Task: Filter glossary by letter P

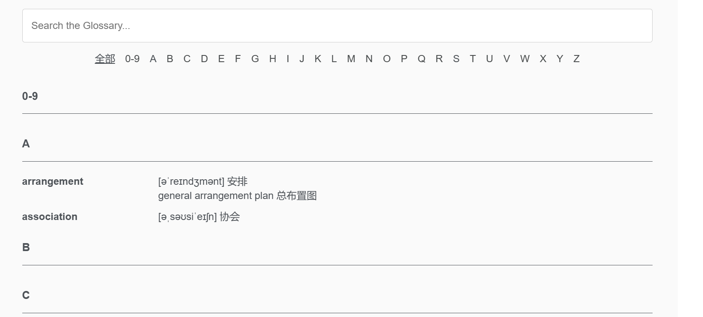Action: click(x=404, y=59)
